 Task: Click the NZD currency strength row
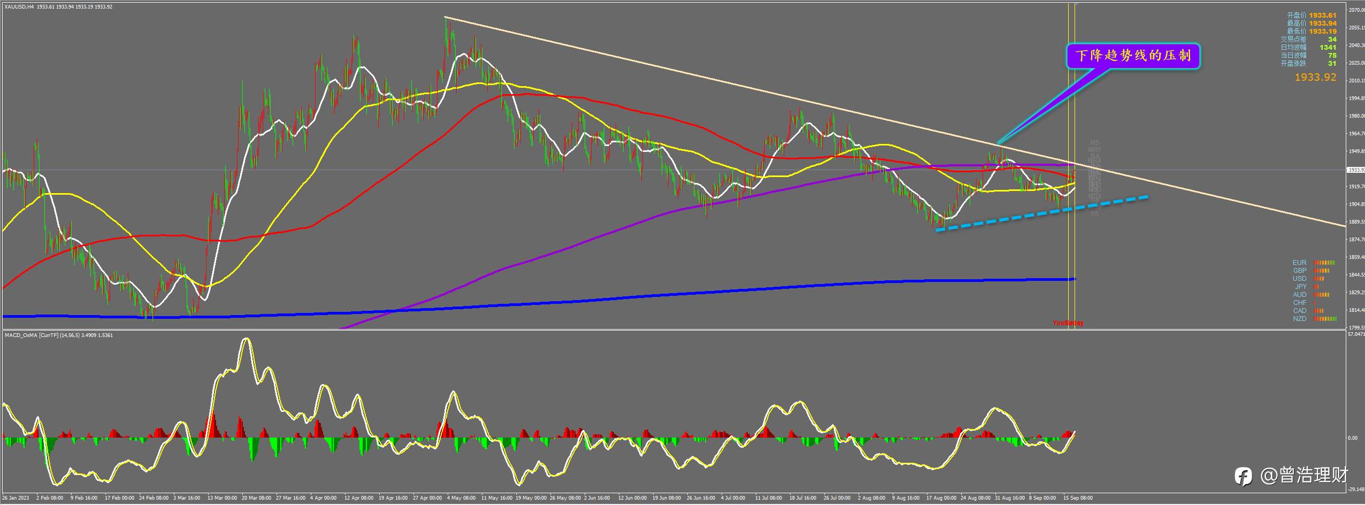[x=1314, y=319]
